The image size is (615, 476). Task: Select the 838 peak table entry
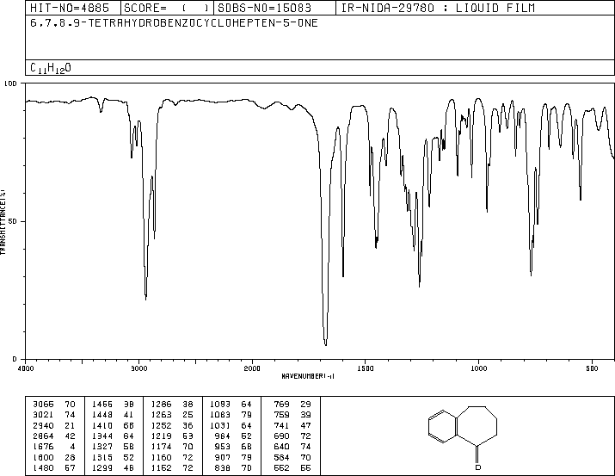click(x=233, y=468)
